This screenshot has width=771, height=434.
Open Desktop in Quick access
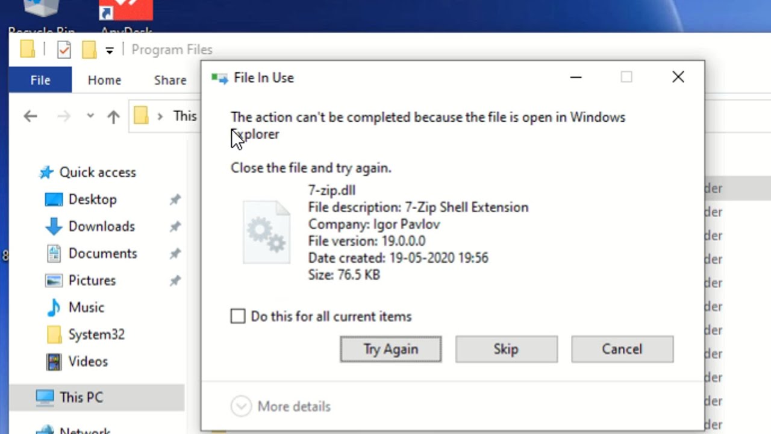(x=92, y=200)
